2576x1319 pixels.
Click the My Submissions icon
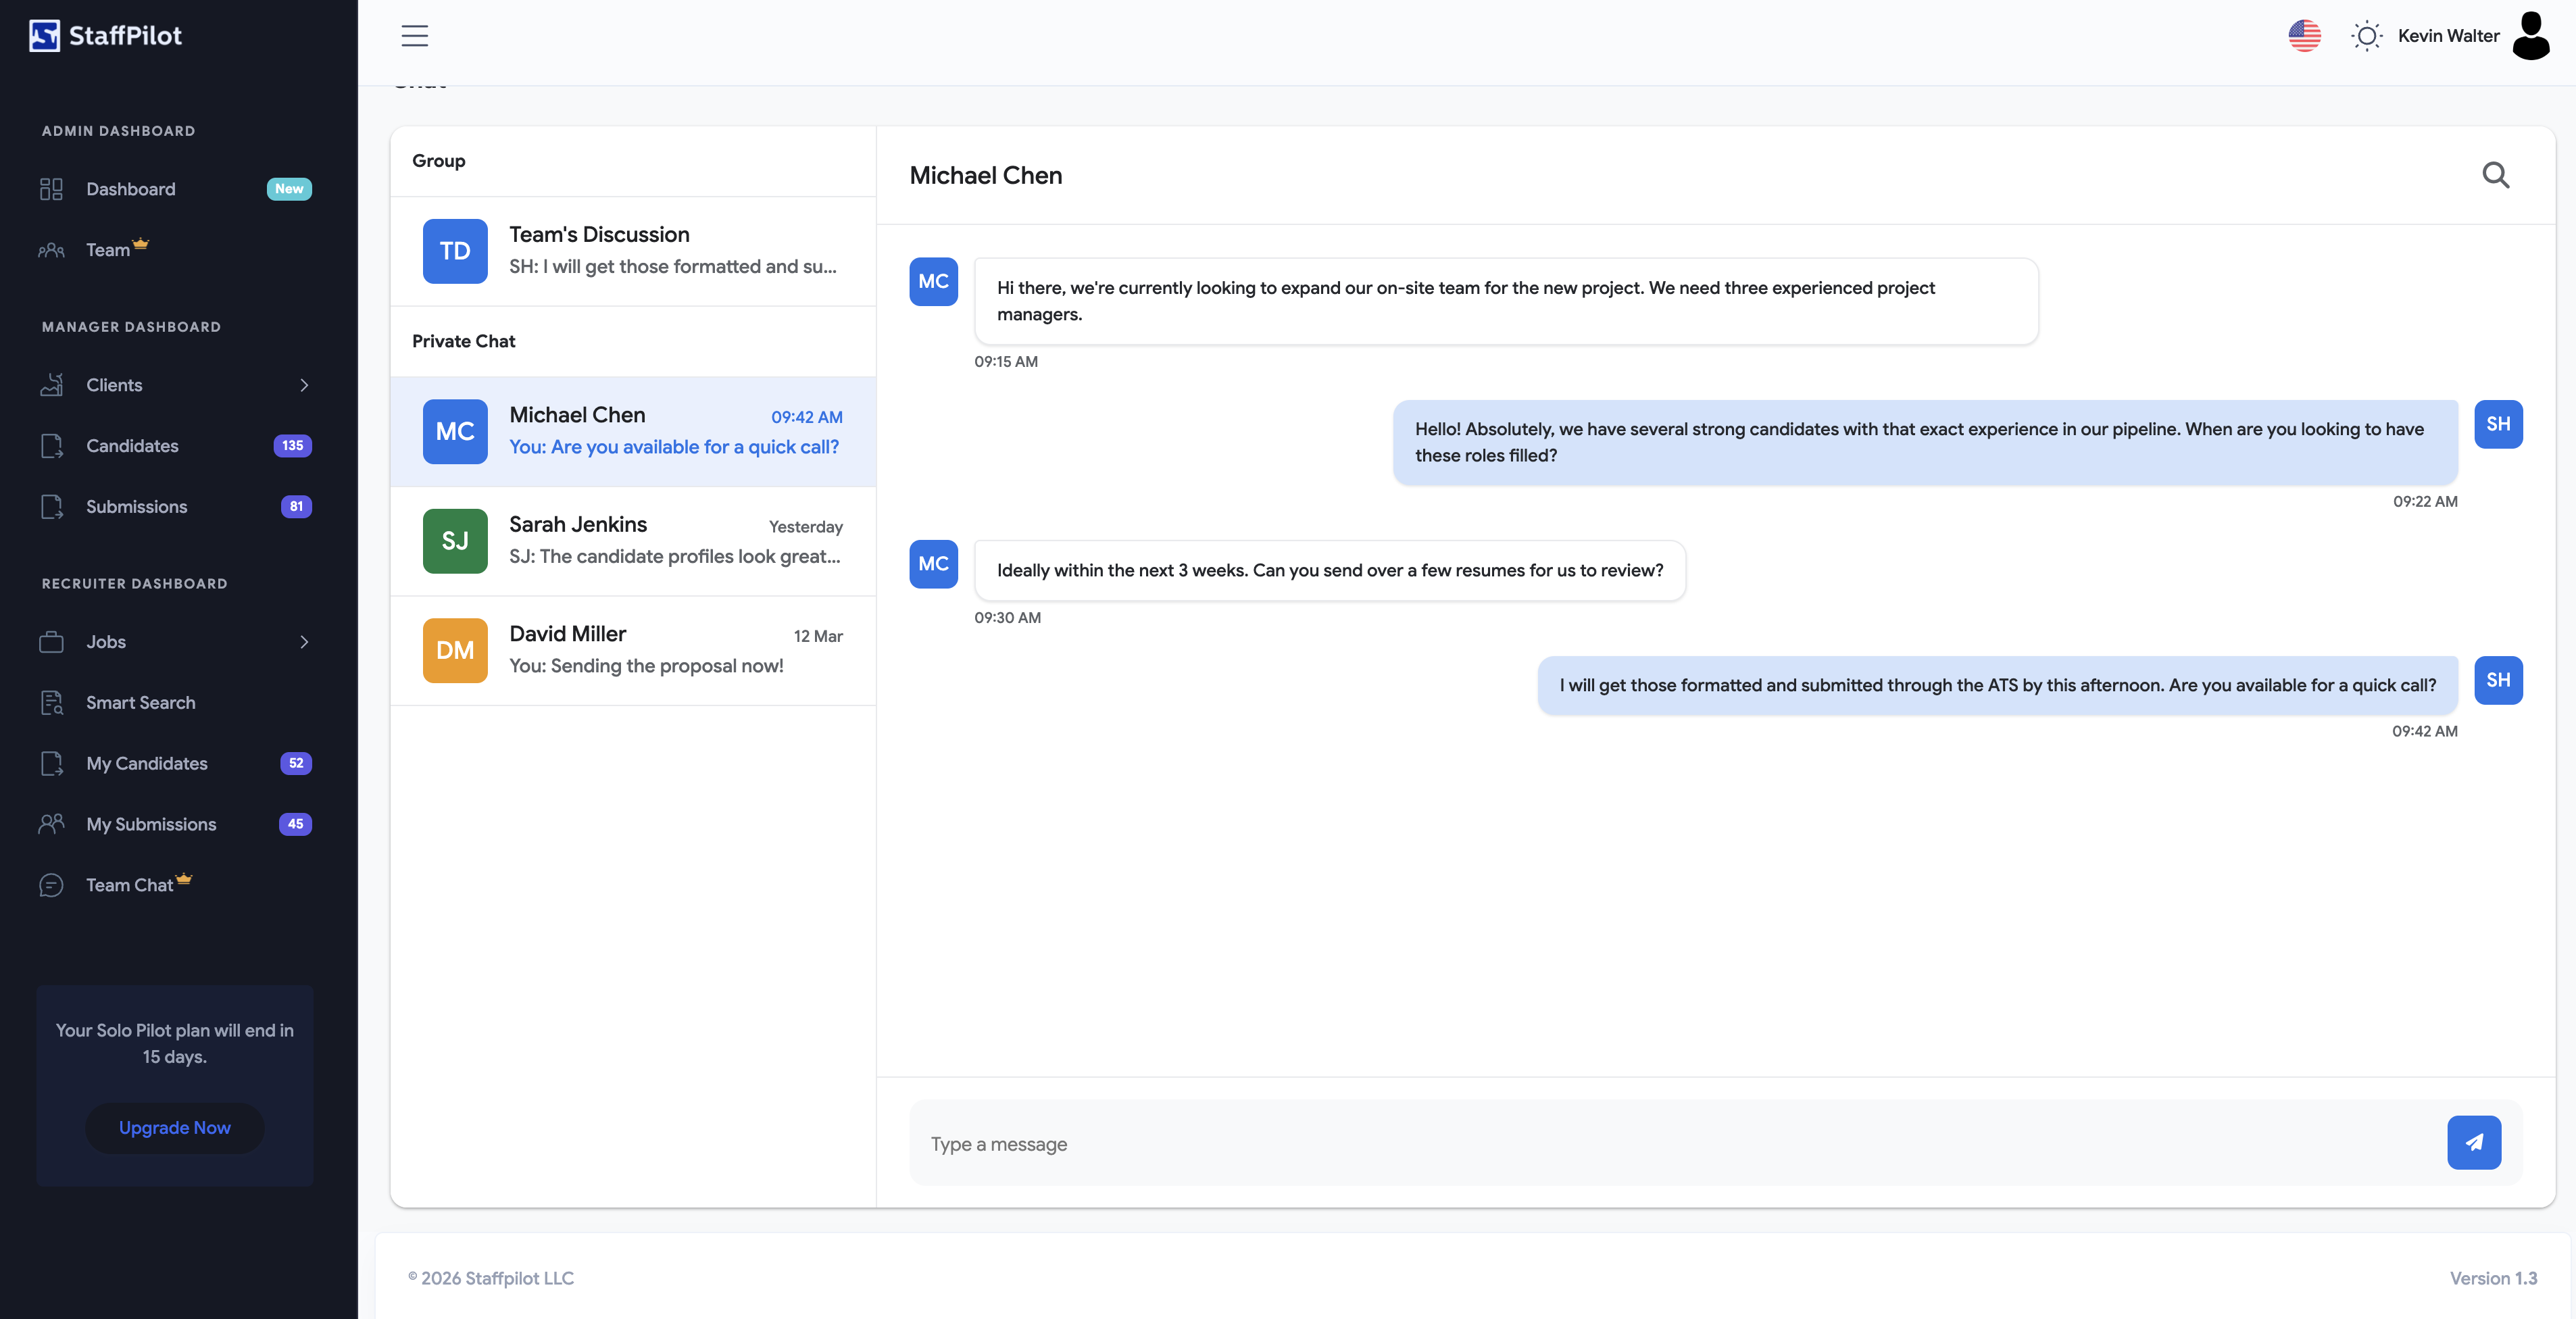click(x=52, y=824)
